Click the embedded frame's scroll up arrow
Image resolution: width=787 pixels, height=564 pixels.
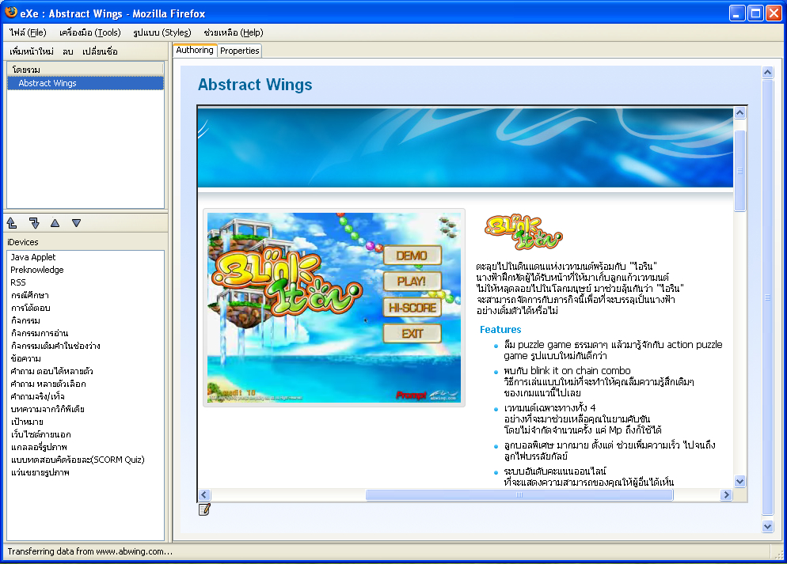[739, 113]
